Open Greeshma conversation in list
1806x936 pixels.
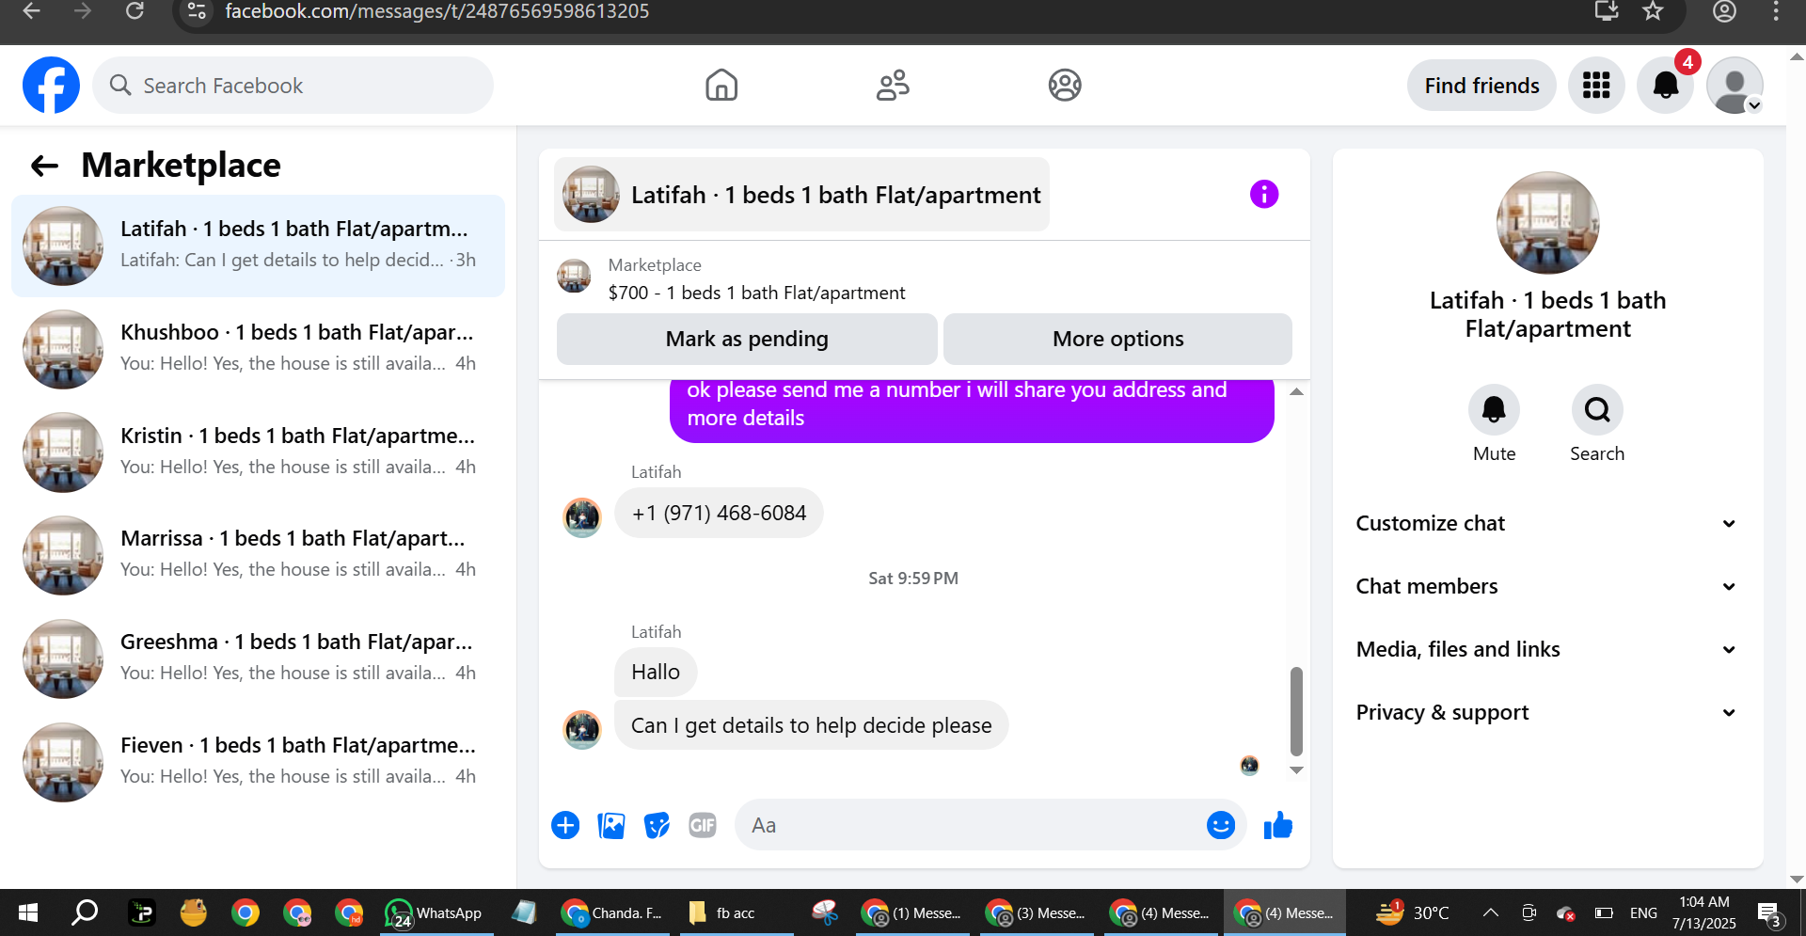258,659
